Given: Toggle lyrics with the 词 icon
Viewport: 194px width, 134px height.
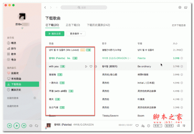Looking at the screenshot, I should pyautogui.click(x=178, y=126).
